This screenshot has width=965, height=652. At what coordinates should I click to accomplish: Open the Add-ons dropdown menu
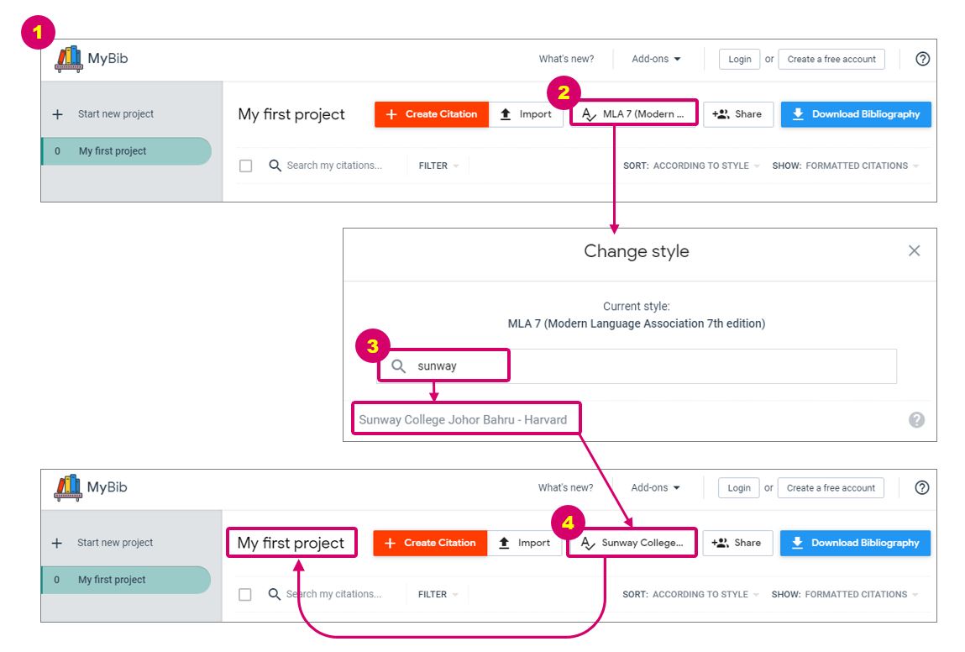tap(656, 58)
